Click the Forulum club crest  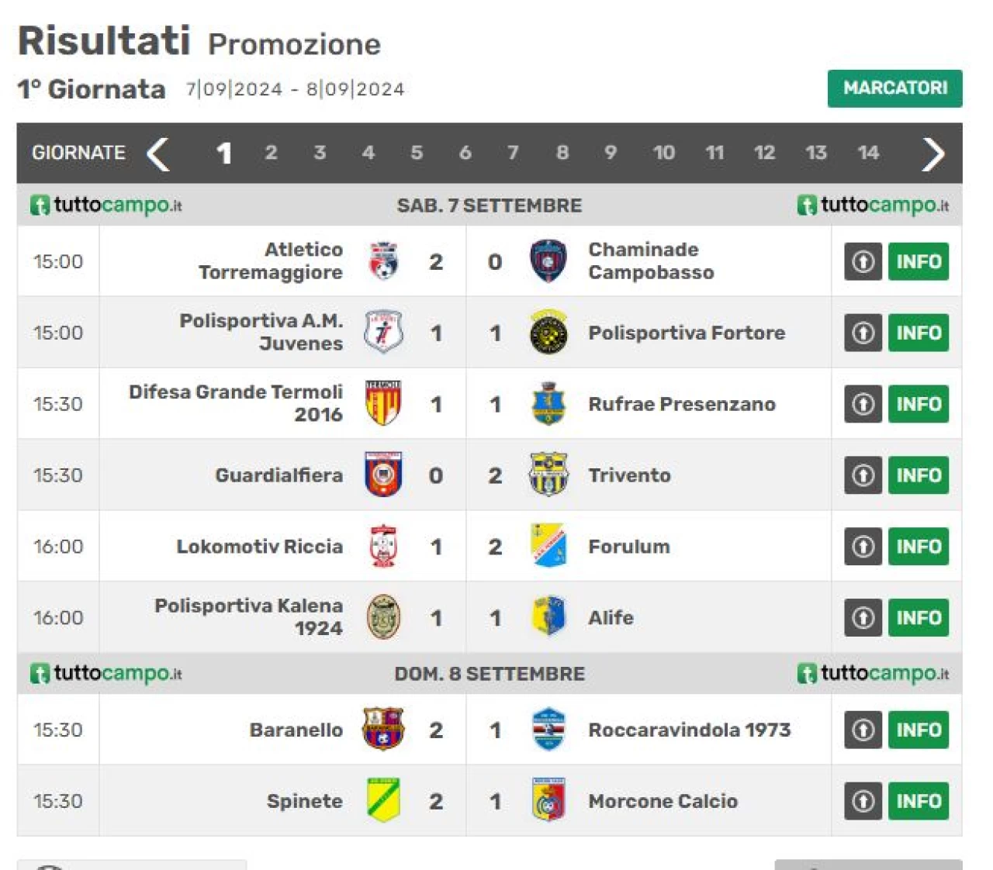pyautogui.click(x=548, y=546)
